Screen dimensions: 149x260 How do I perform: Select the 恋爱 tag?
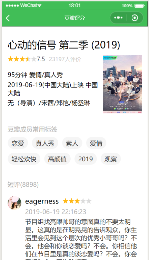coord(18,143)
